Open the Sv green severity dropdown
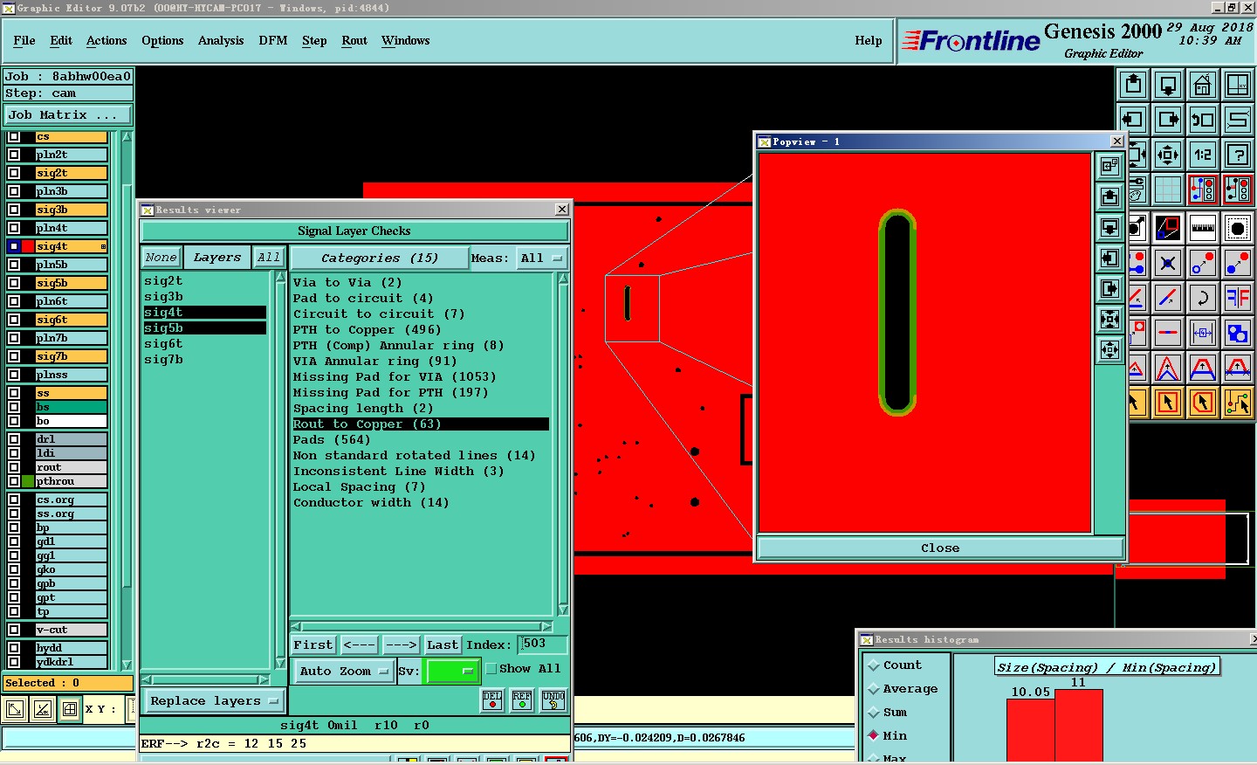This screenshot has width=1257, height=765. coord(451,672)
